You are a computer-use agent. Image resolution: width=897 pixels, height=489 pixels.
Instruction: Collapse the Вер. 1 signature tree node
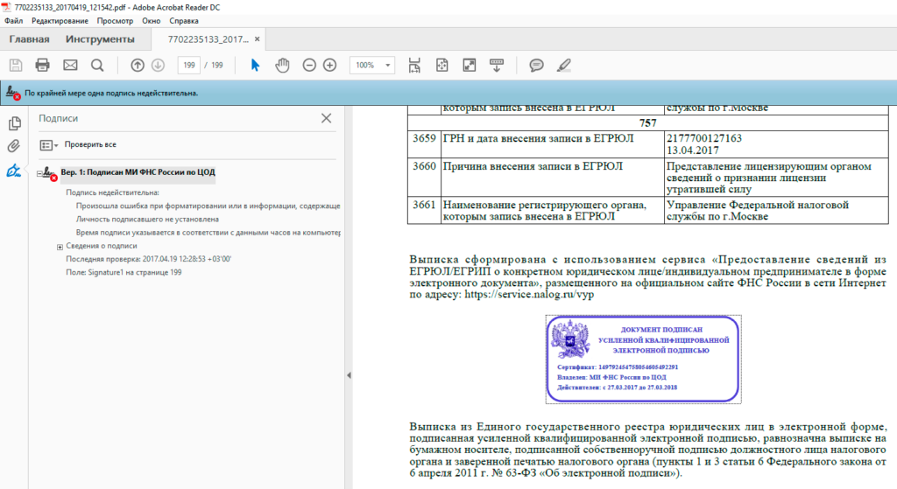point(39,173)
